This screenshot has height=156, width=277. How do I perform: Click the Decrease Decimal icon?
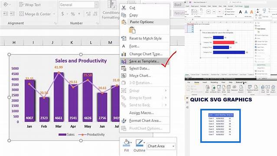point(95,14)
